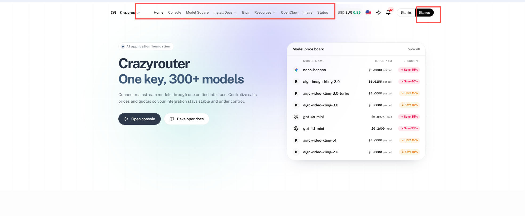Click the $0.0975 input price
Image resolution: width=525 pixels, height=216 pixels.
click(x=378, y=117)
